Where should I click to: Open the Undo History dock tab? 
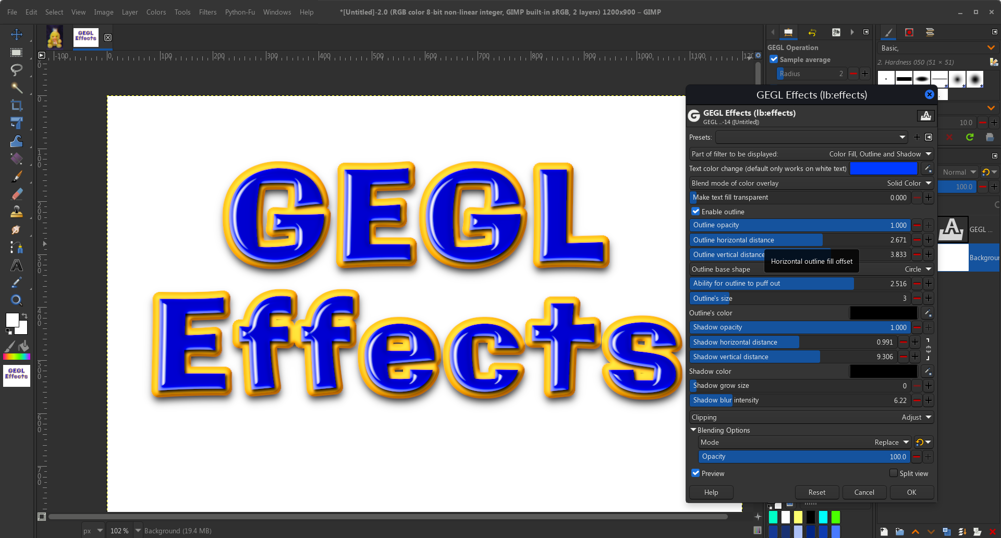click(812, 32)
